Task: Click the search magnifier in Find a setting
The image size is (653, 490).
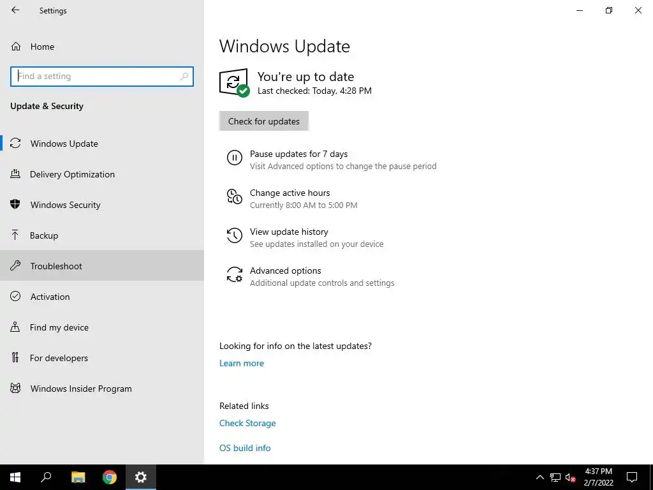Action: coord(184,77)
